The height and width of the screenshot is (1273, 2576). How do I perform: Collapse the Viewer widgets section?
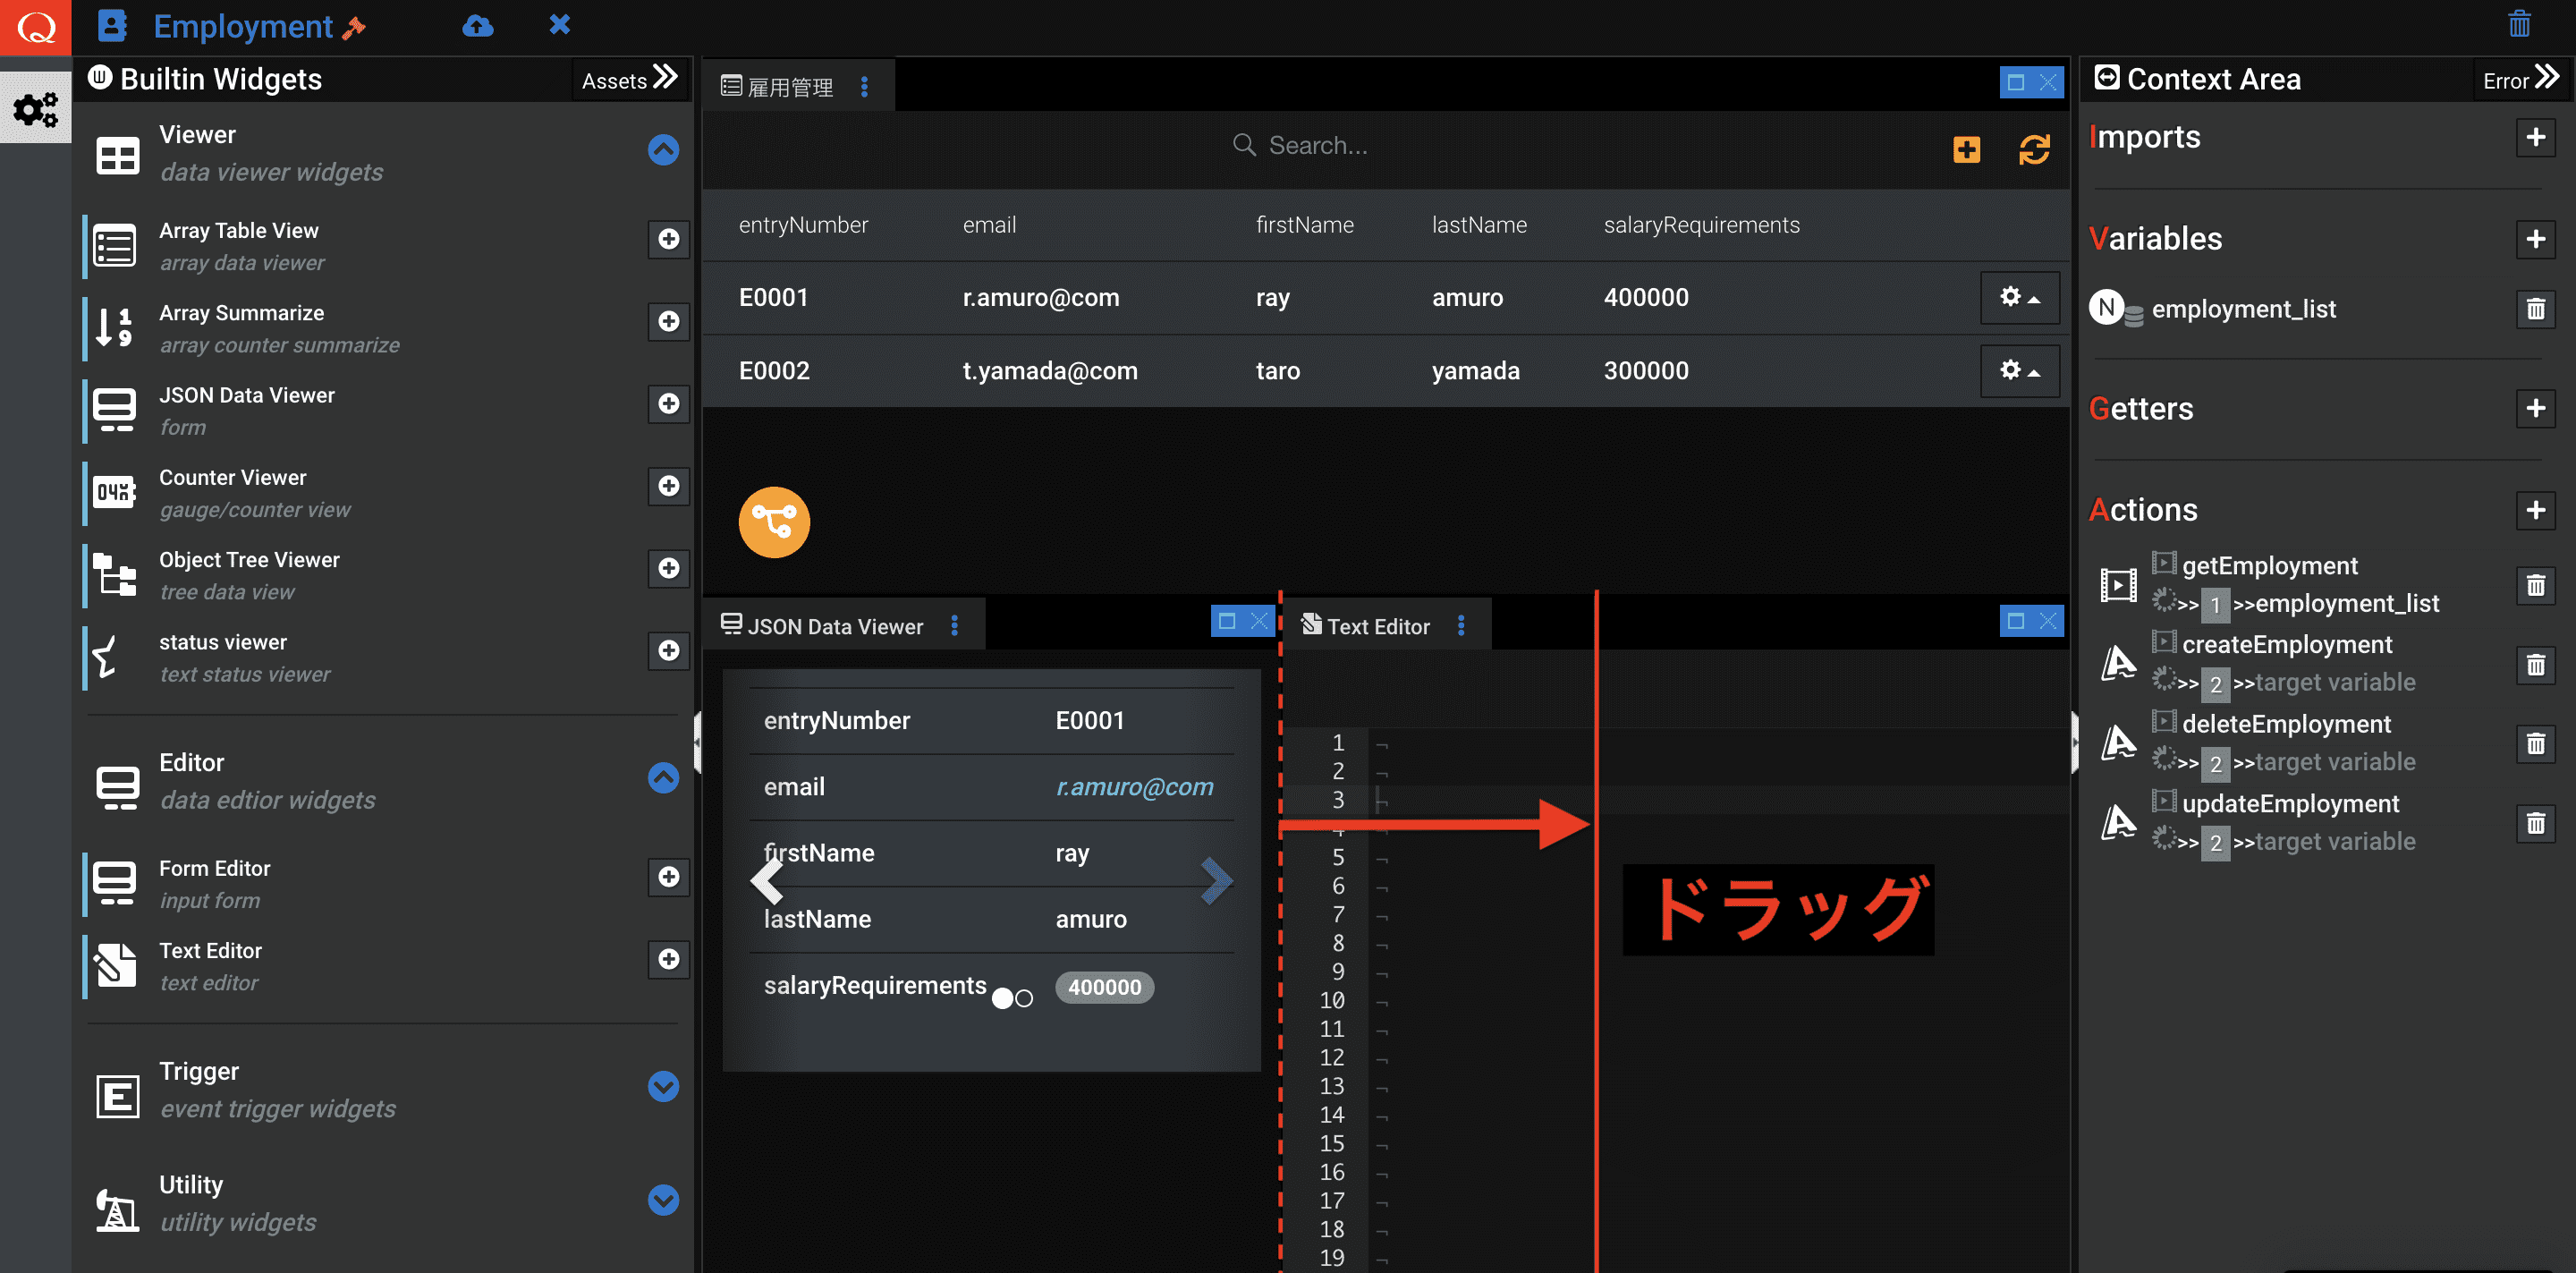[x=663, y=150]
